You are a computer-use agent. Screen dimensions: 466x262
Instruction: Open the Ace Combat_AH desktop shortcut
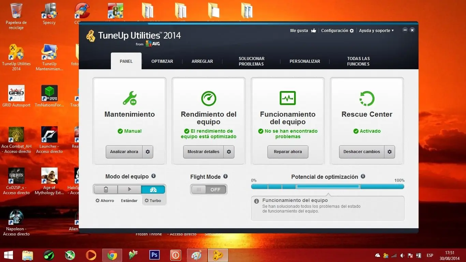coord(16,140)
